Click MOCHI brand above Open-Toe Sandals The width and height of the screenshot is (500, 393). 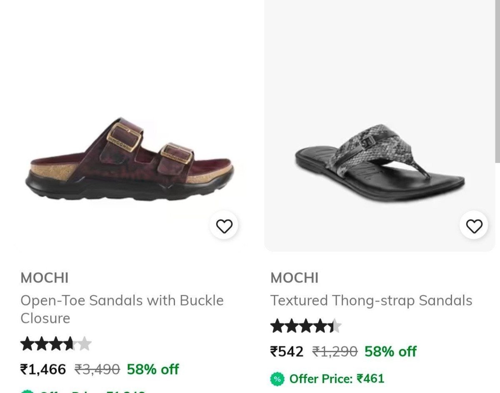click(45, 278)
